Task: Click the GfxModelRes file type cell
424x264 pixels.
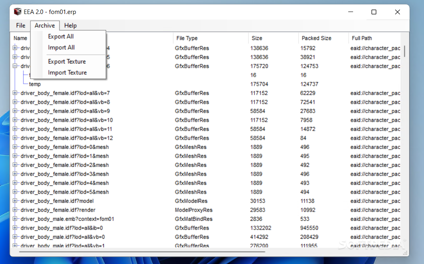Action: [x=191, y=201]
